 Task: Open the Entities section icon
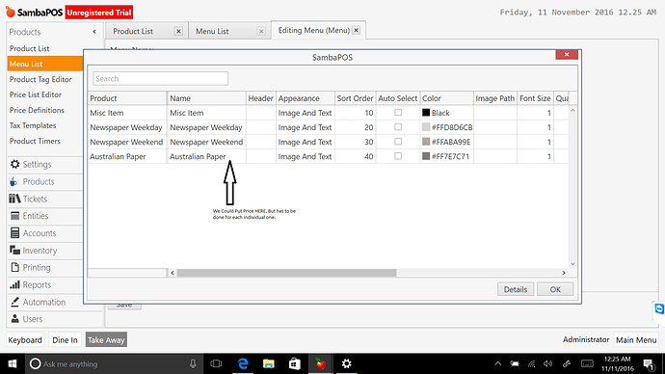[x=14, y=216]
